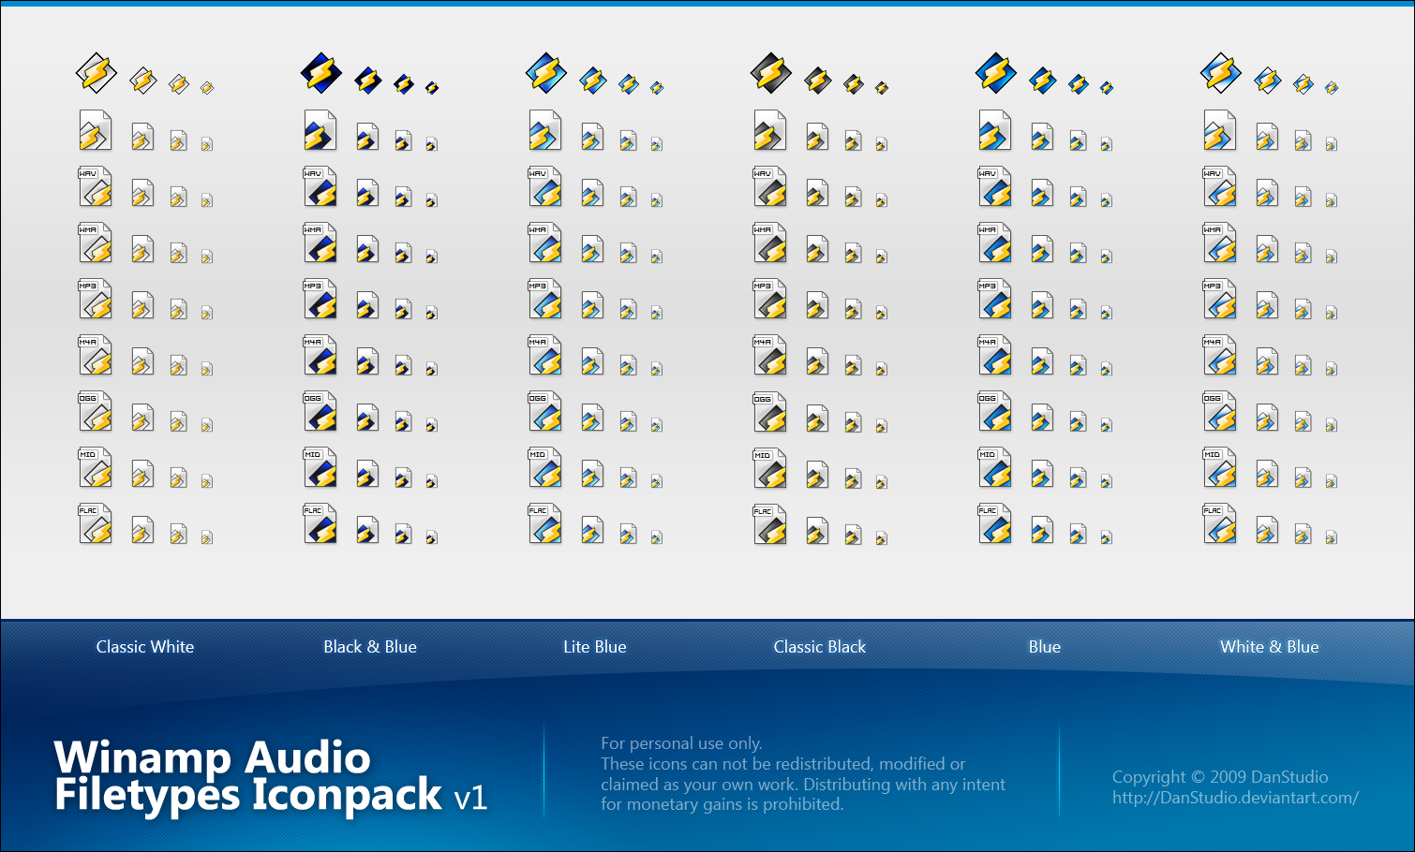Click the large M4A file icon in Black & Blue set
Image resolution: width=1415 pixels, height=852 pixels.
click(x=320, y=355)
